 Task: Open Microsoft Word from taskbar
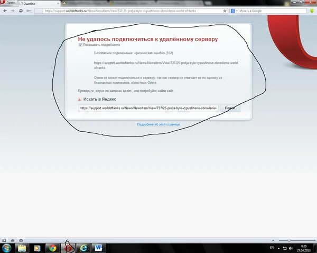[99, 248]
